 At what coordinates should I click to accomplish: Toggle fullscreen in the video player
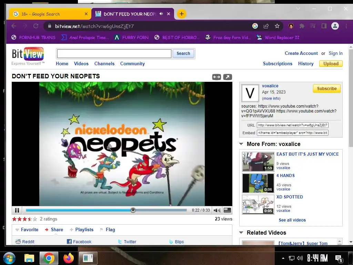pos(227,210)
